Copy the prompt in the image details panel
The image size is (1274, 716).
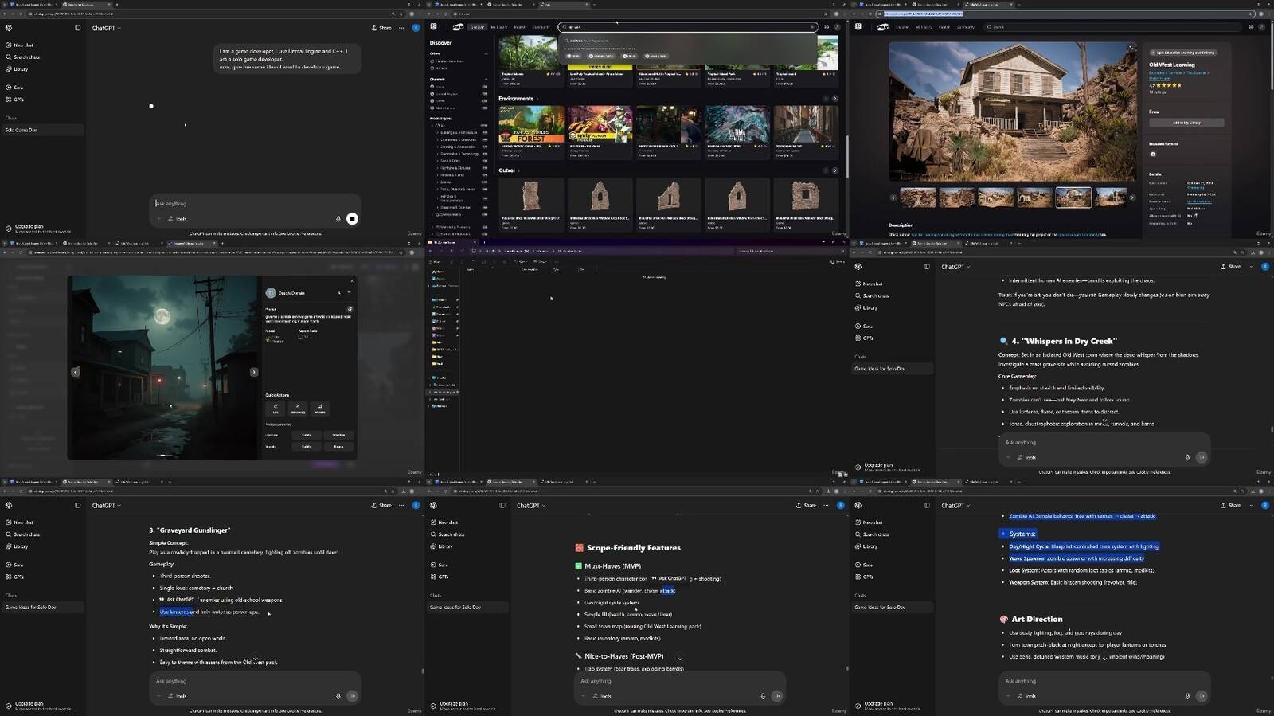[350, 309]
